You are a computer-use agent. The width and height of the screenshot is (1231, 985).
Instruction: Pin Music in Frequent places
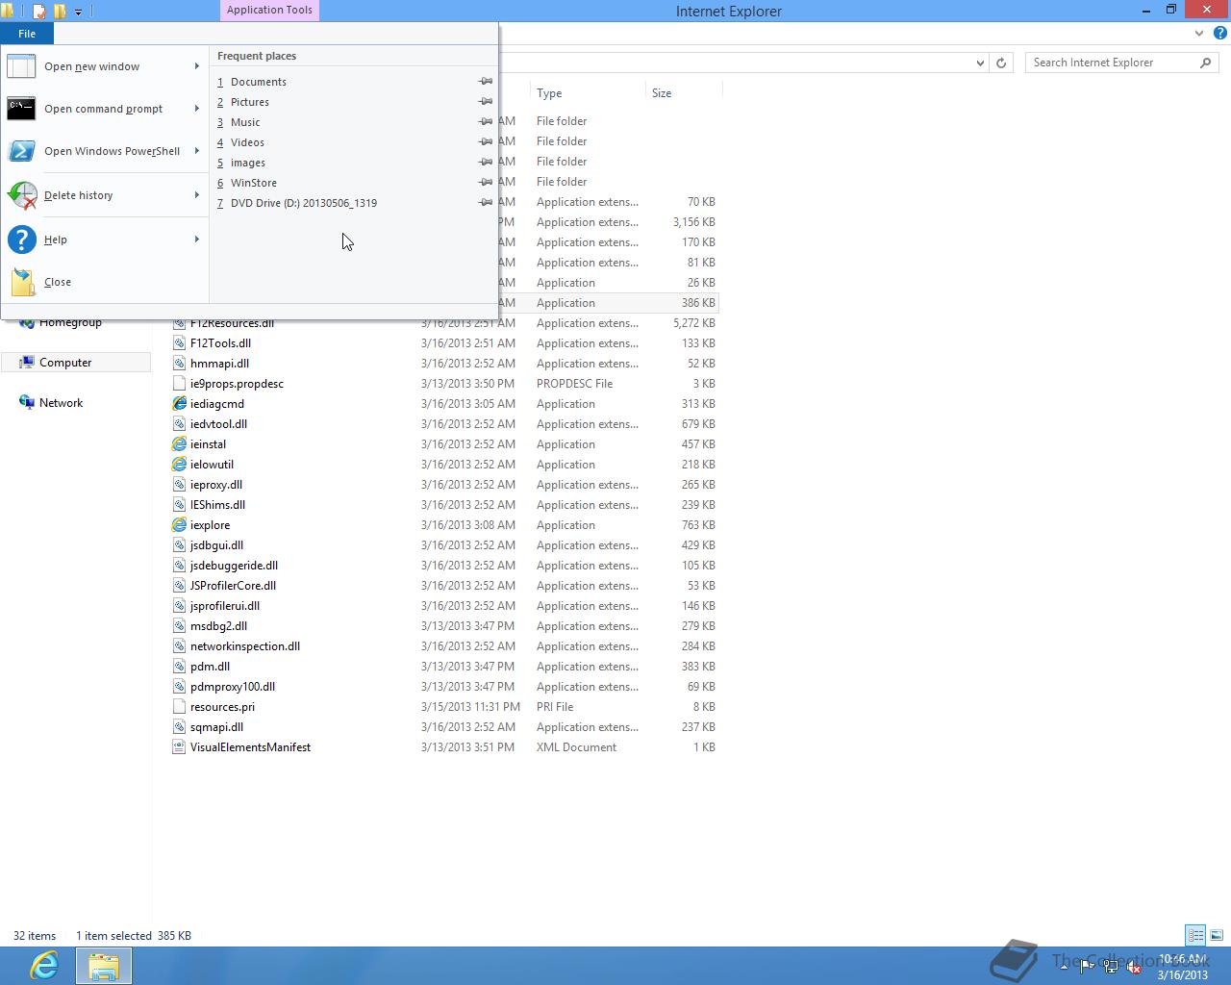click(486, 122)
